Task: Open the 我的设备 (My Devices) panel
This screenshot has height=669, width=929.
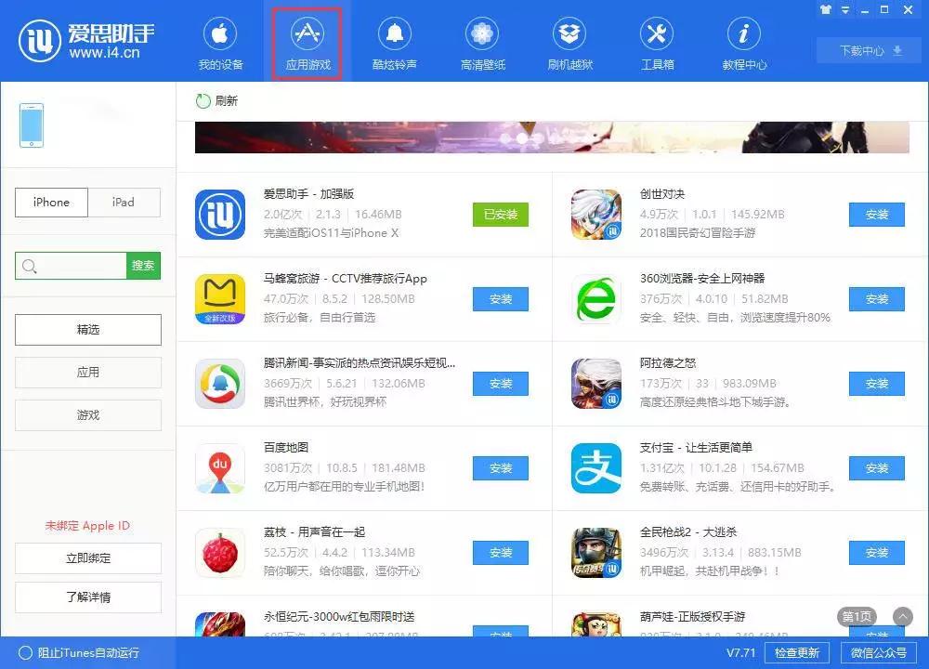Action: pos(219,42)
